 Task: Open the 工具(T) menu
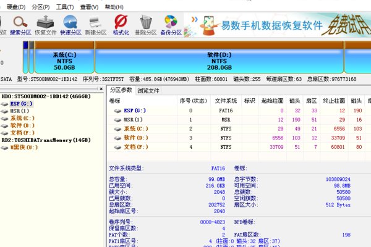pos(65,7)
